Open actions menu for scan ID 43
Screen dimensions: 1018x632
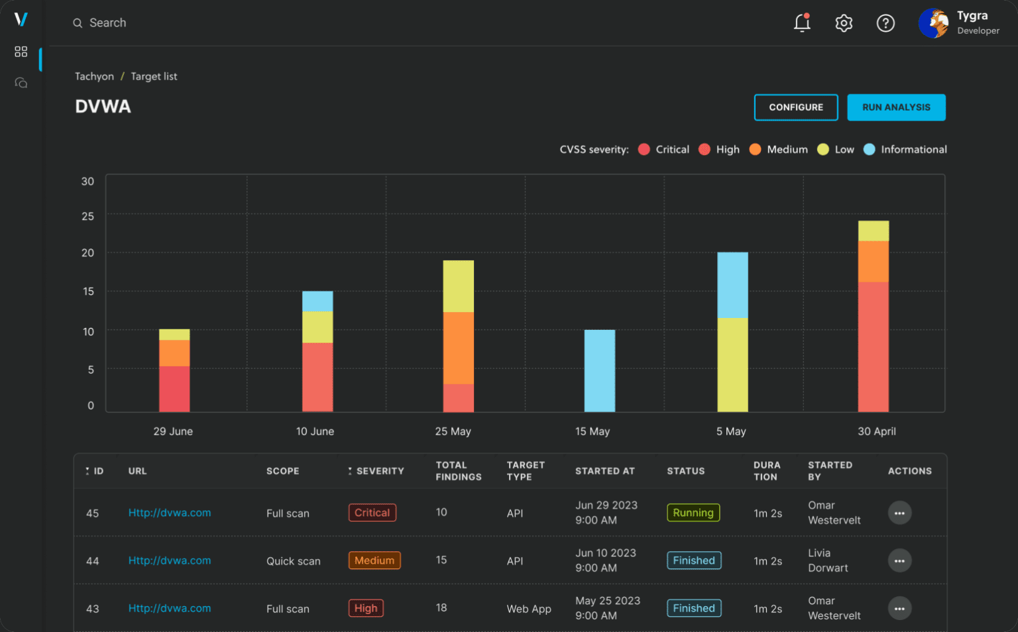pyautogui.click(x=899, y=607)
